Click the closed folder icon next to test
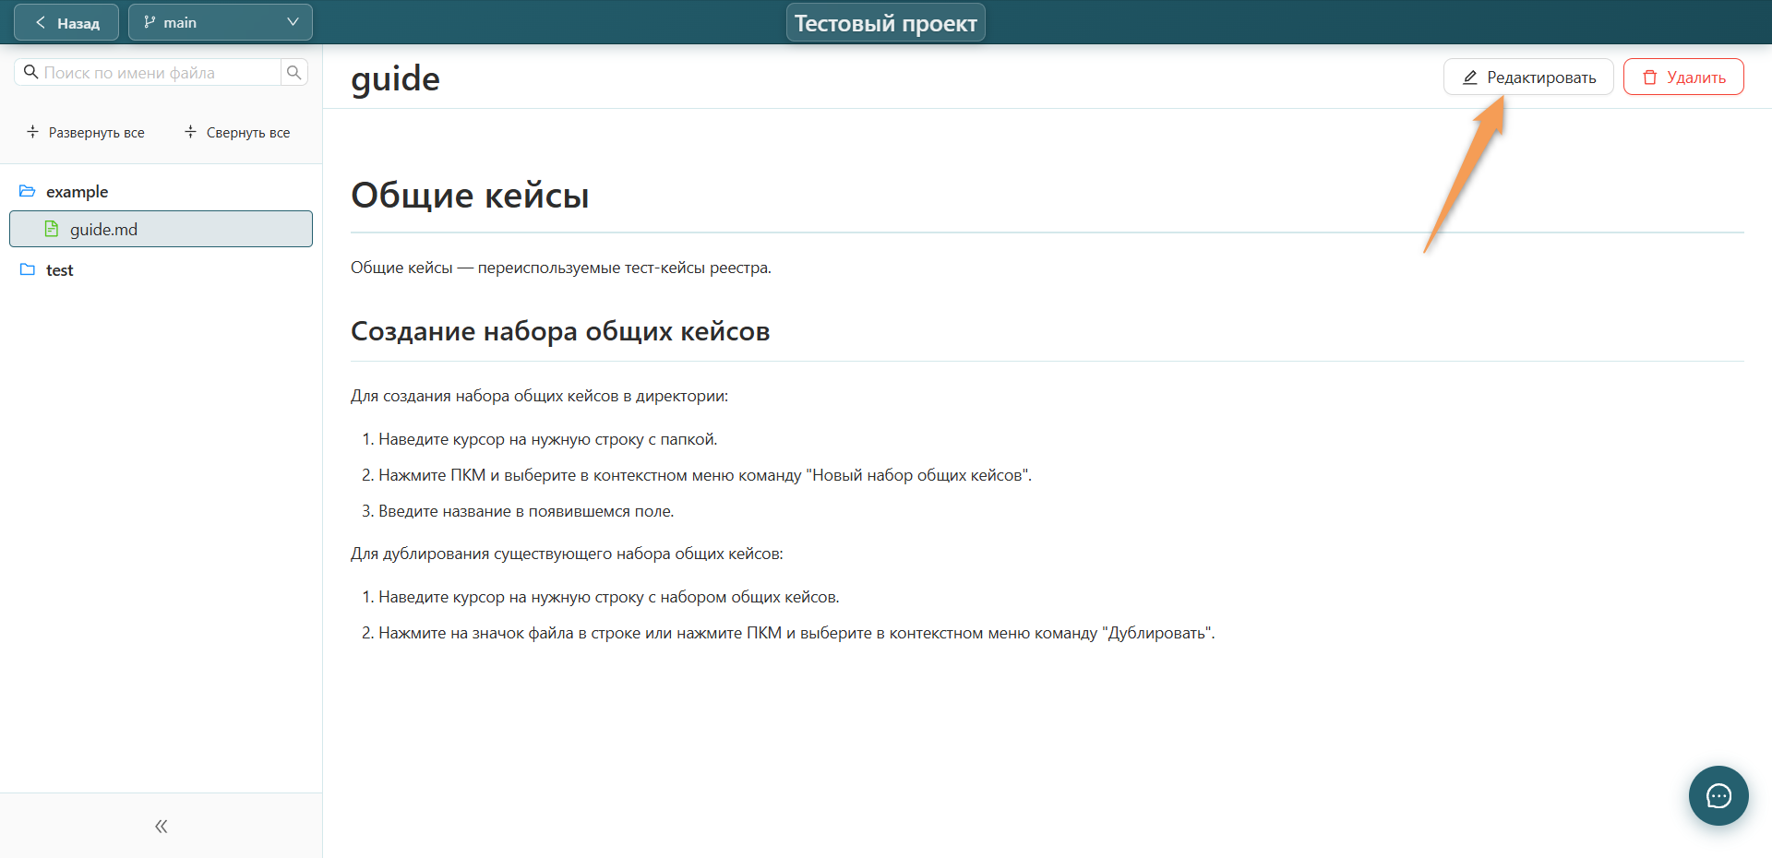 coord(28,269)
